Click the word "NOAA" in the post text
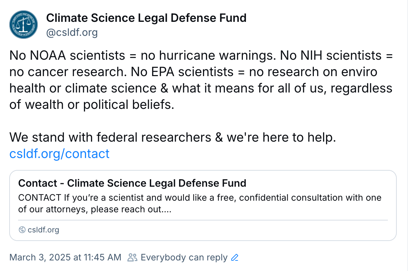 [x=46, y=55]
